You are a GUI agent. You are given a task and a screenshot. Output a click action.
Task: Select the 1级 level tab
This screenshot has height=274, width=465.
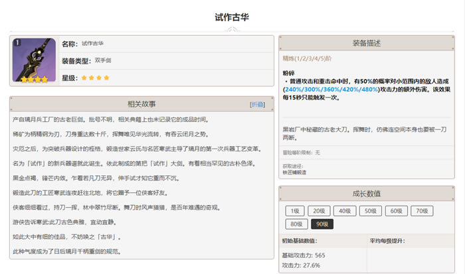coord(295,211)
